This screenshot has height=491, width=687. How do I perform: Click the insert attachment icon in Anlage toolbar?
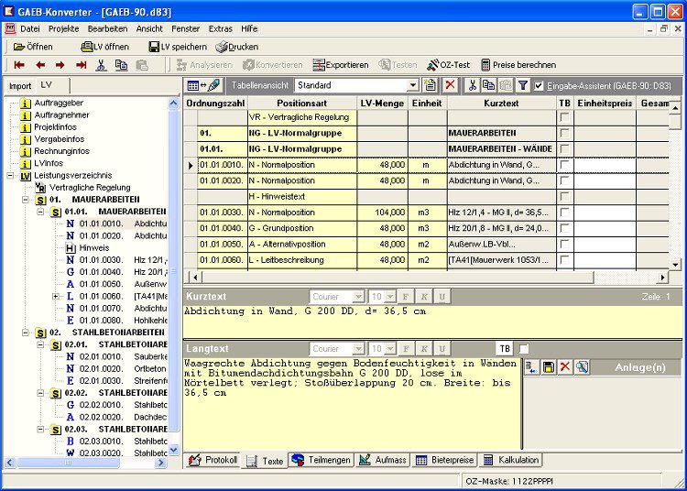[x=532, y=367]
